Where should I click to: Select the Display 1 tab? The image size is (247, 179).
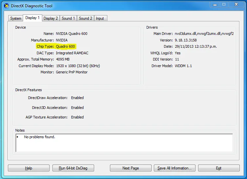tap(32, 18)
